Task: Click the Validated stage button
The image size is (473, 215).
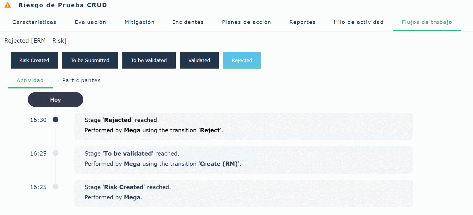Action: click(199, 60)
